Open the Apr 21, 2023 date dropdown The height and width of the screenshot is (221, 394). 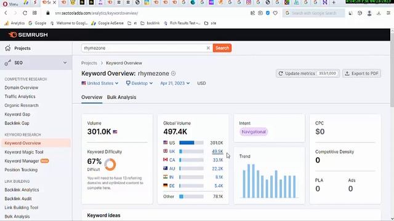click(175, 83)
